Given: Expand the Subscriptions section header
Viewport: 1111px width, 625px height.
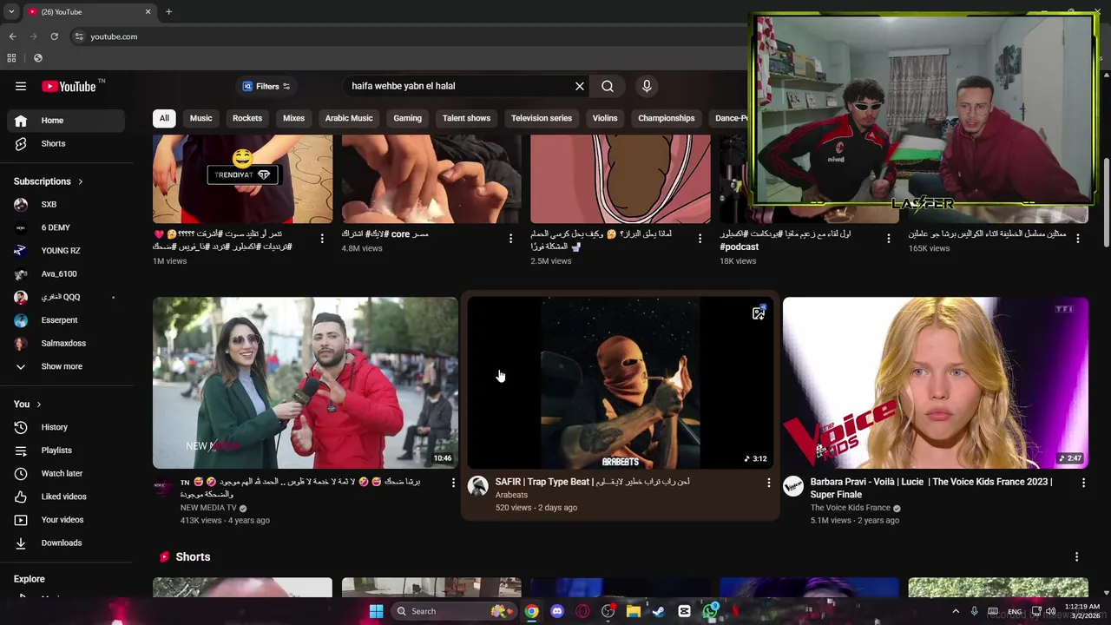Looking at the screenshot, I should point(49,181).
